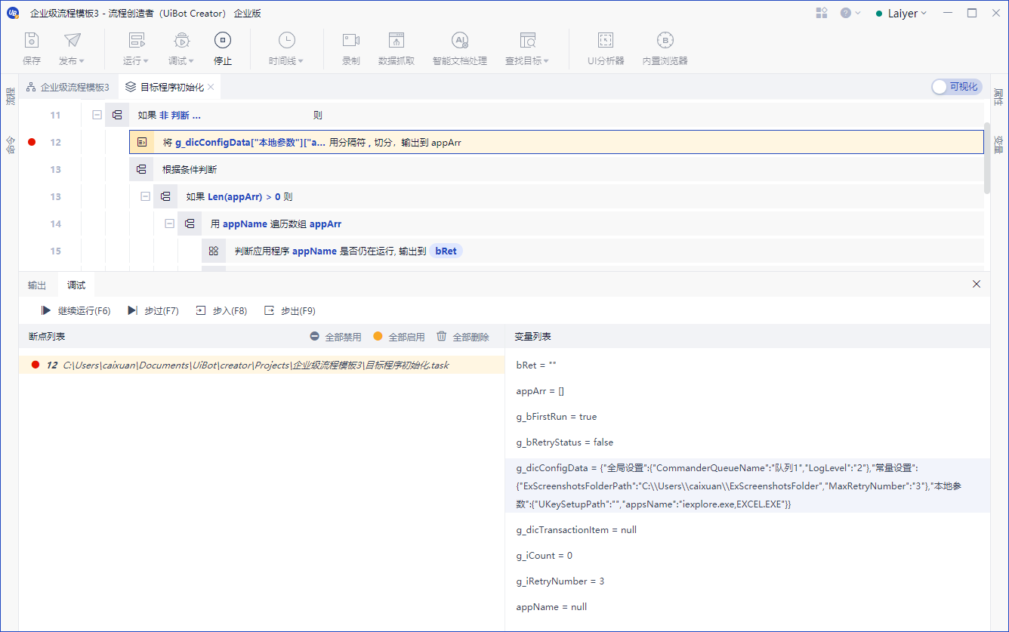
Task: Select the g_bFirstRun = true row
Action: coord(748,417)
